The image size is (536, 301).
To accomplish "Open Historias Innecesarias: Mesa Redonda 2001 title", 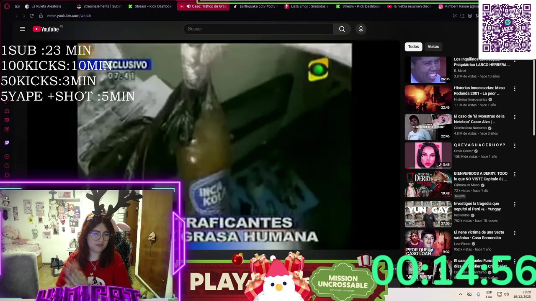I will coord(480,91).
